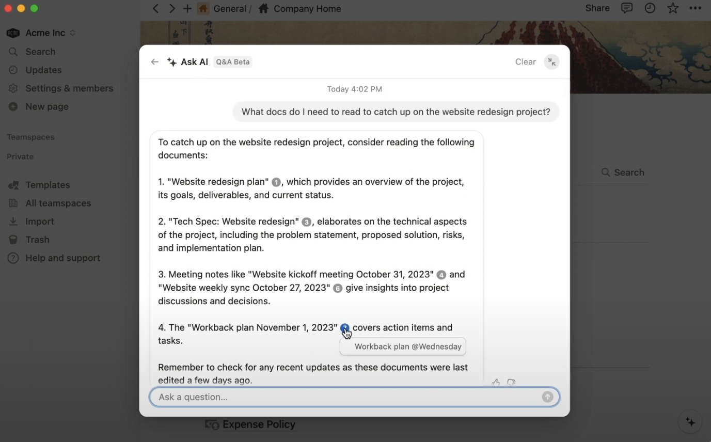Clear the Ask AI conversation

coord(526,62)
